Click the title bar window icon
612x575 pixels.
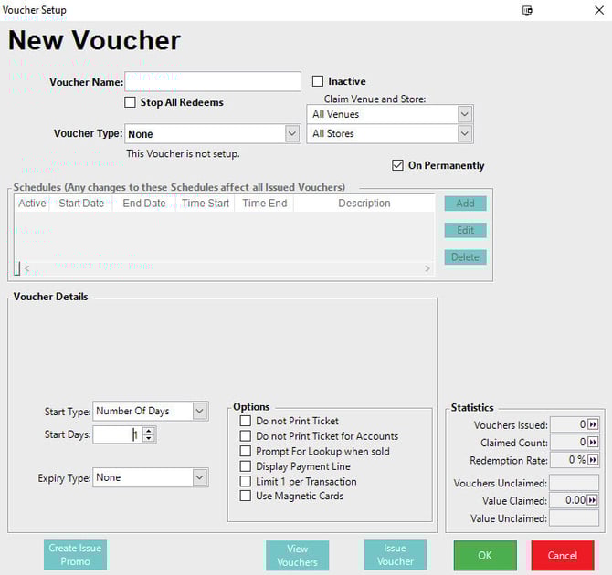[x=527, y=10]
